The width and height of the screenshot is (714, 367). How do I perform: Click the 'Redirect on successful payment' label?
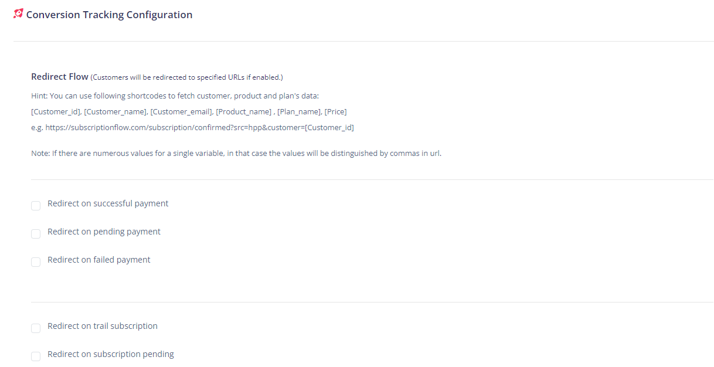pyautogui.click(x=108, y=203)
